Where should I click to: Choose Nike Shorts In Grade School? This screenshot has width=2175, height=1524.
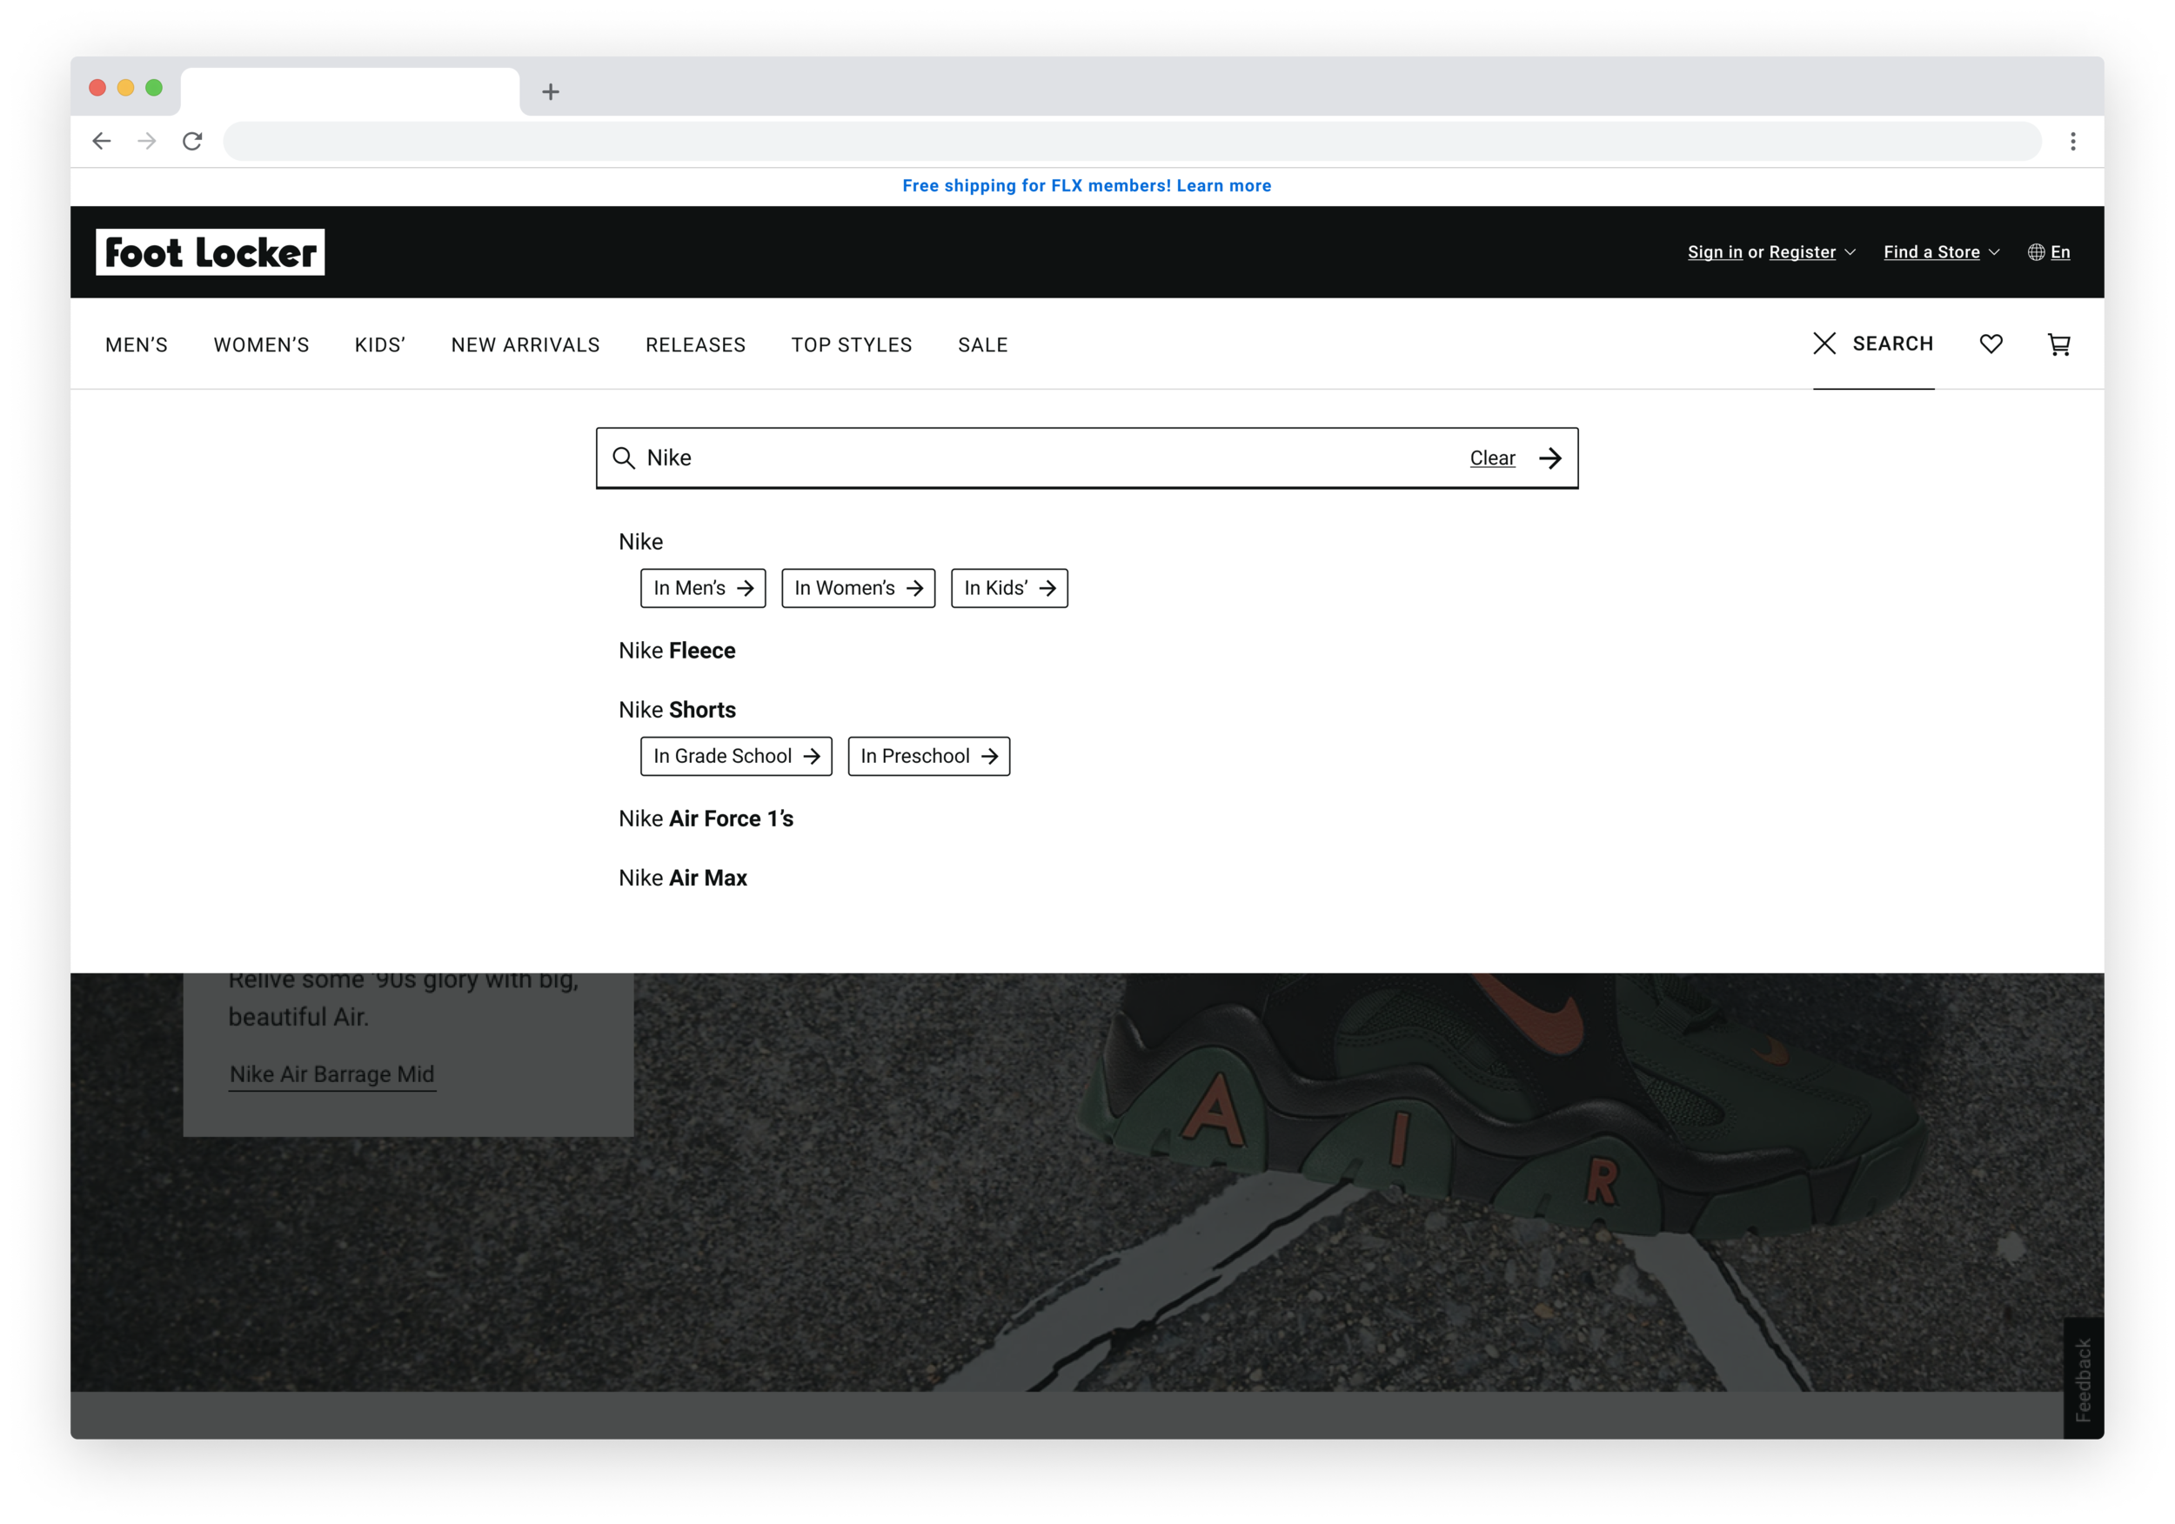[735, 756]
